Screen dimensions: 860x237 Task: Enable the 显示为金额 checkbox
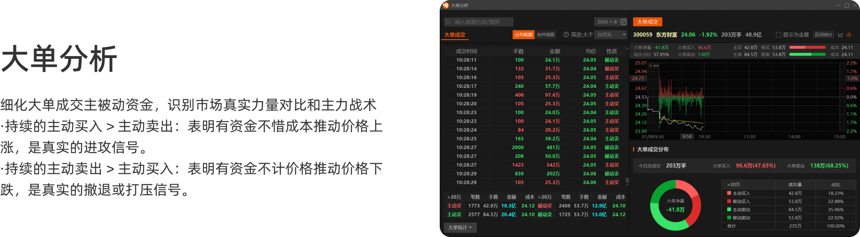(x=778, y=34)
